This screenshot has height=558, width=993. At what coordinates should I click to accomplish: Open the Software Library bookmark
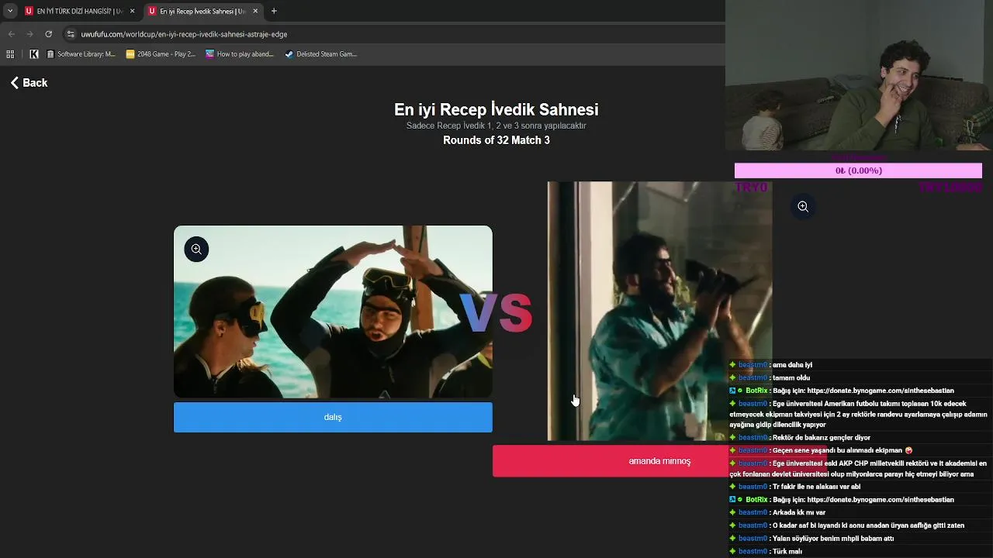click(81, 54)
